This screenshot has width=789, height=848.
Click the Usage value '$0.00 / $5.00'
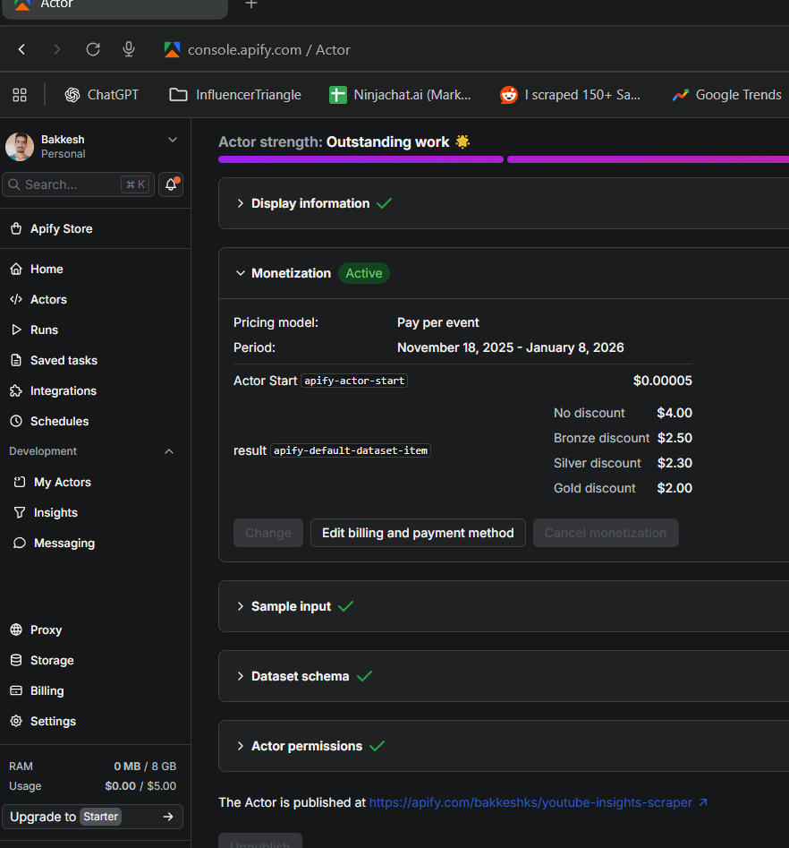point(140,786)
